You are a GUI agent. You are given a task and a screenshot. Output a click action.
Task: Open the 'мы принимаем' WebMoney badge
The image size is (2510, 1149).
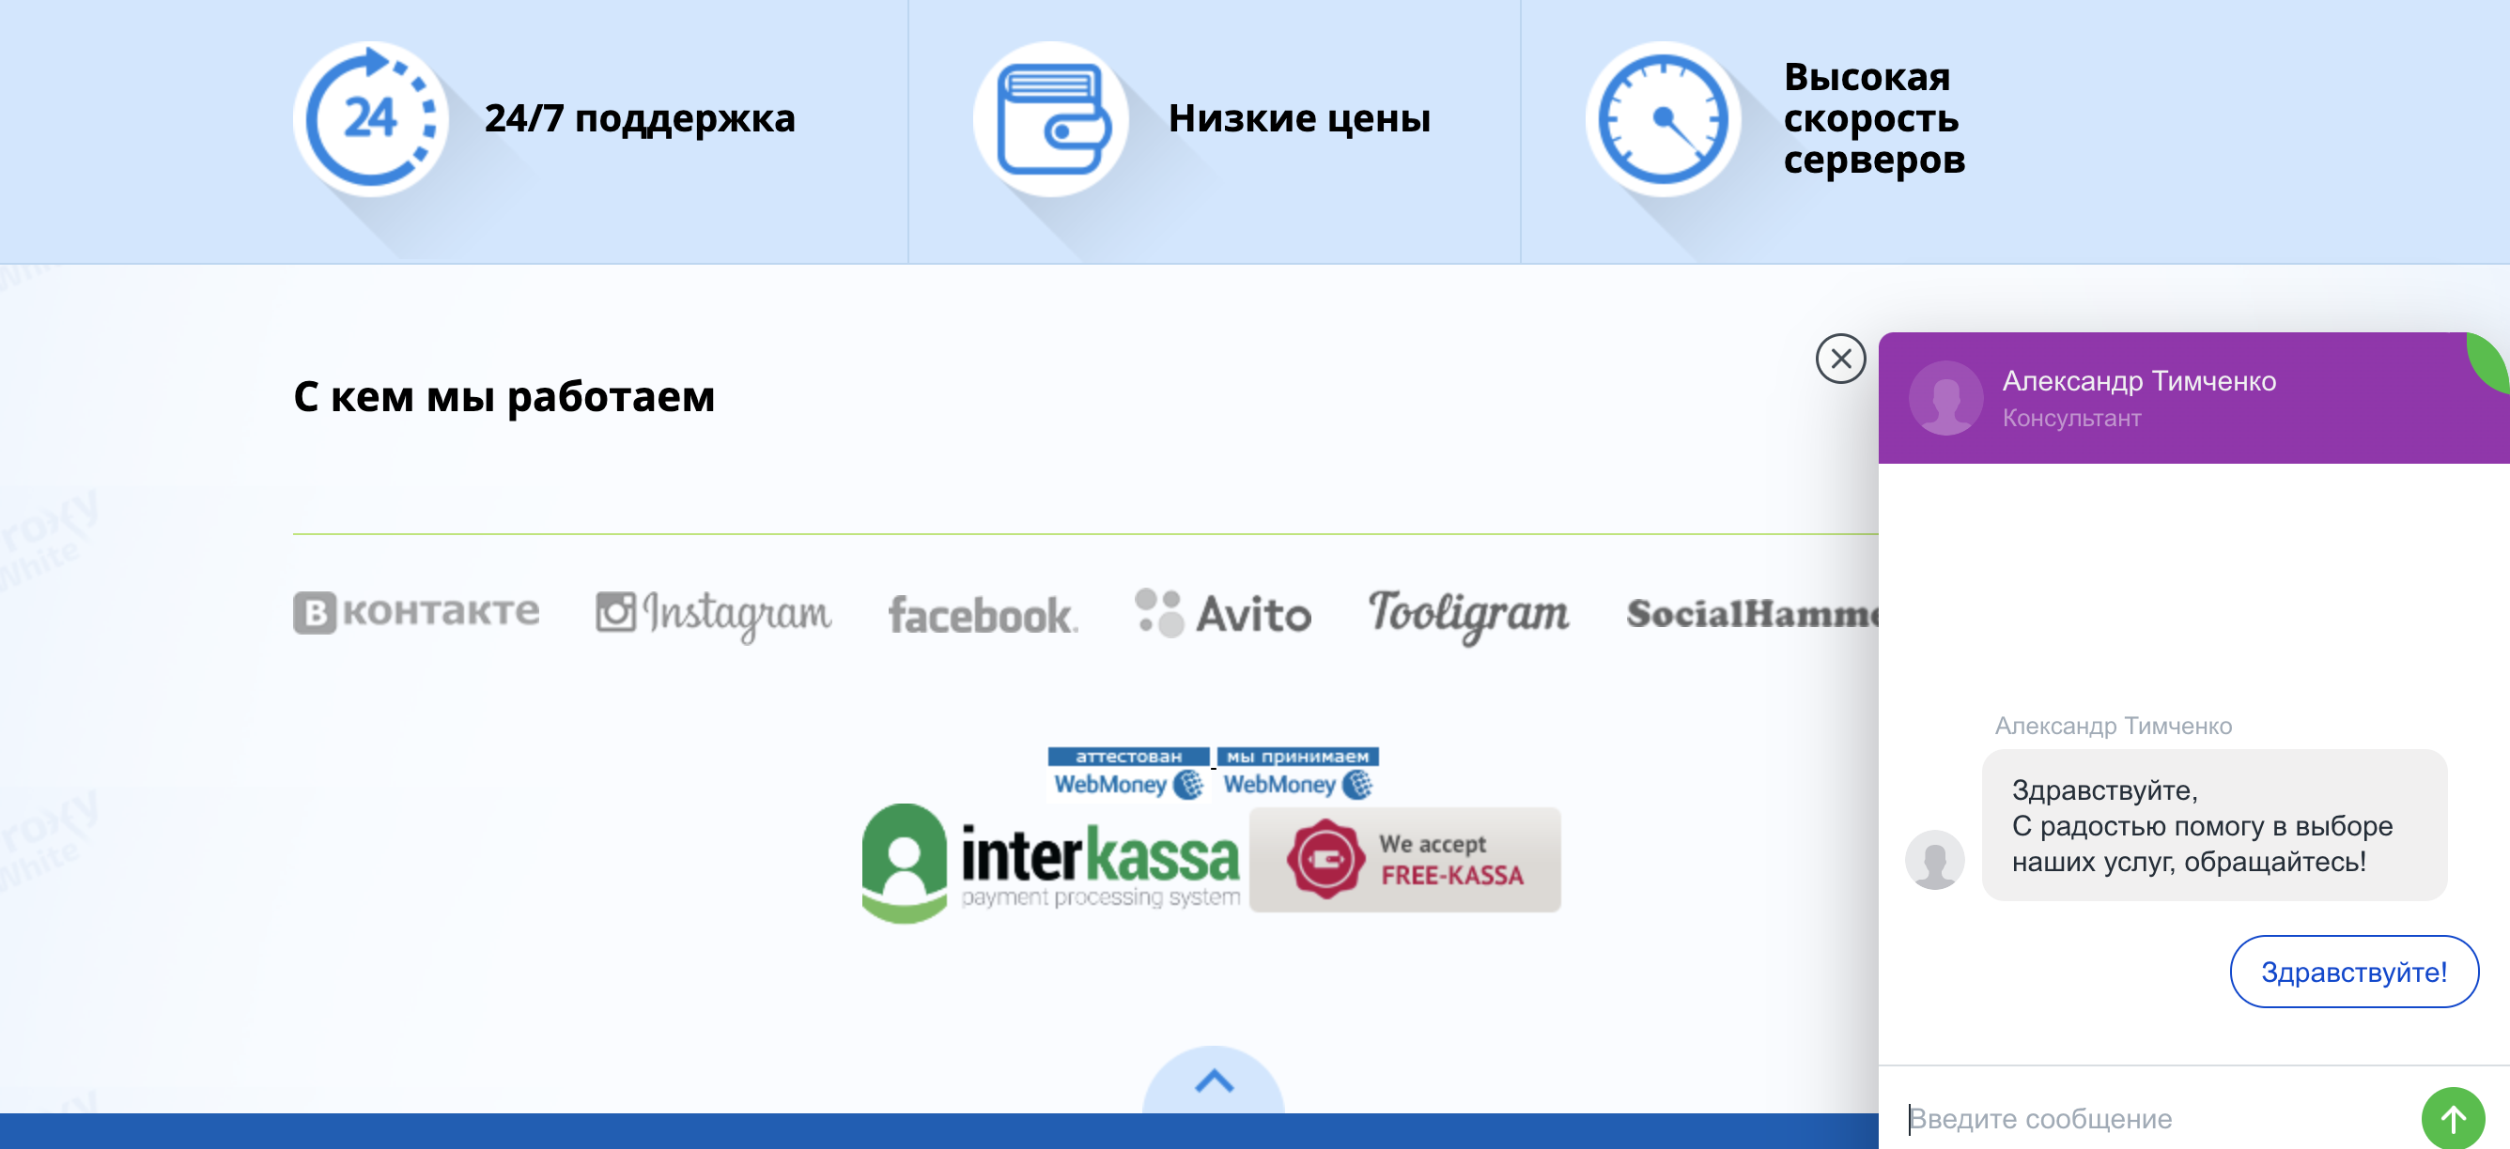click(x=1298, y=774)
